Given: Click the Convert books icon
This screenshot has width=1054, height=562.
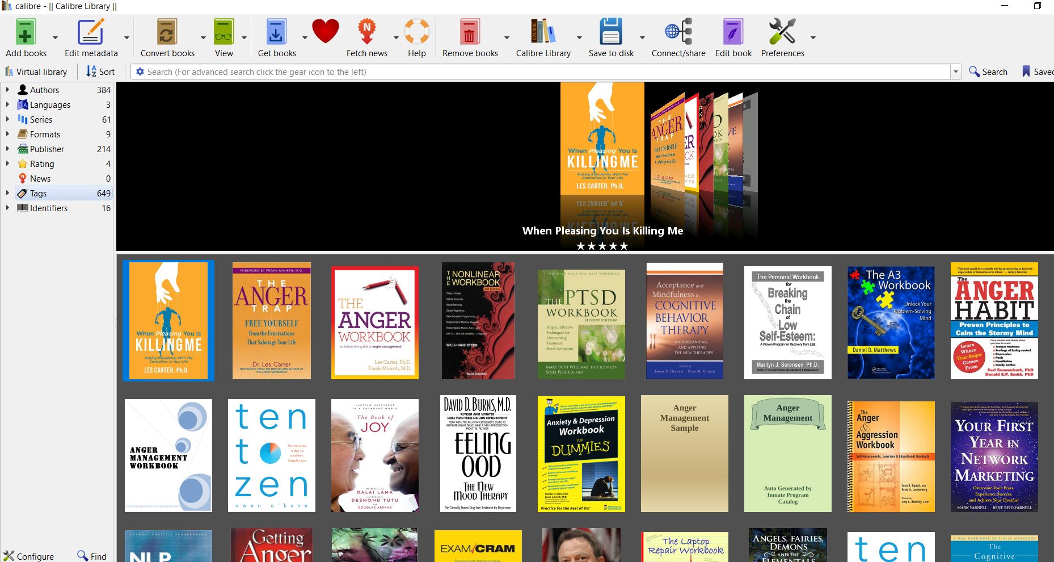Looking at the screenshot, I should coord(167,32).
